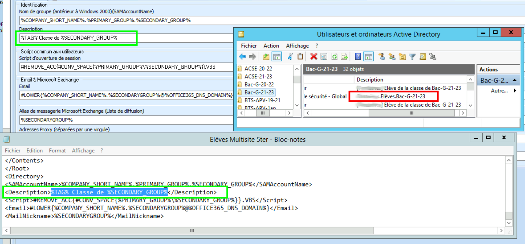Maximize the Bloc-notes window

[x=488, y=137]
